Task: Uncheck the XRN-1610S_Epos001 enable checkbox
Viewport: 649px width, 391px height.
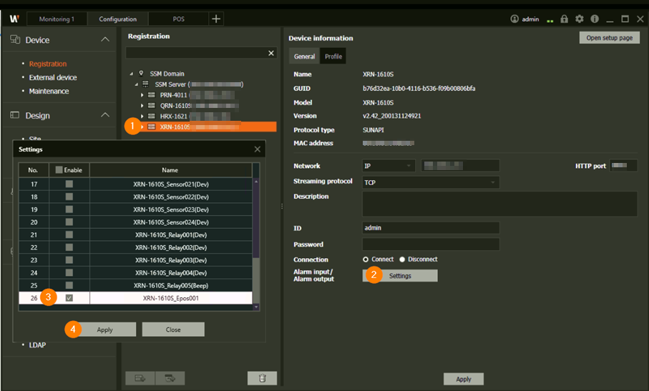Action: click(x=69, y=298)
